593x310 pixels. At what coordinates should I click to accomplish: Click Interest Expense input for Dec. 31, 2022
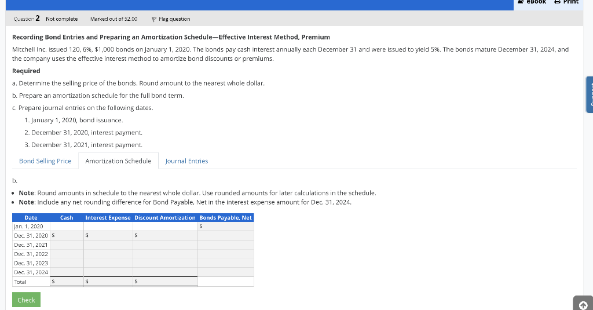click(108, 254)
